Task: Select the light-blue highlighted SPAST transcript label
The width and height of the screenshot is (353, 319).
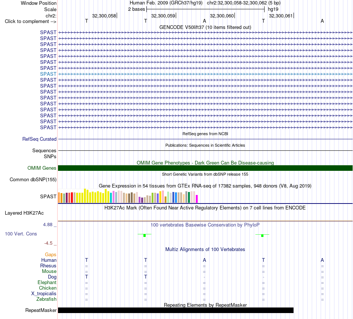Action: coord(48,74)
